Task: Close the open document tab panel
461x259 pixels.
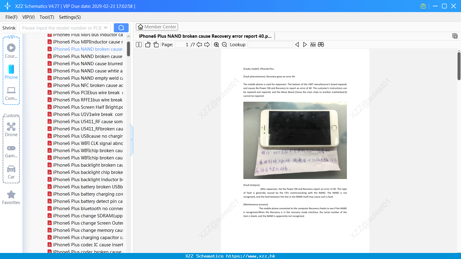Action: point(455,36)
